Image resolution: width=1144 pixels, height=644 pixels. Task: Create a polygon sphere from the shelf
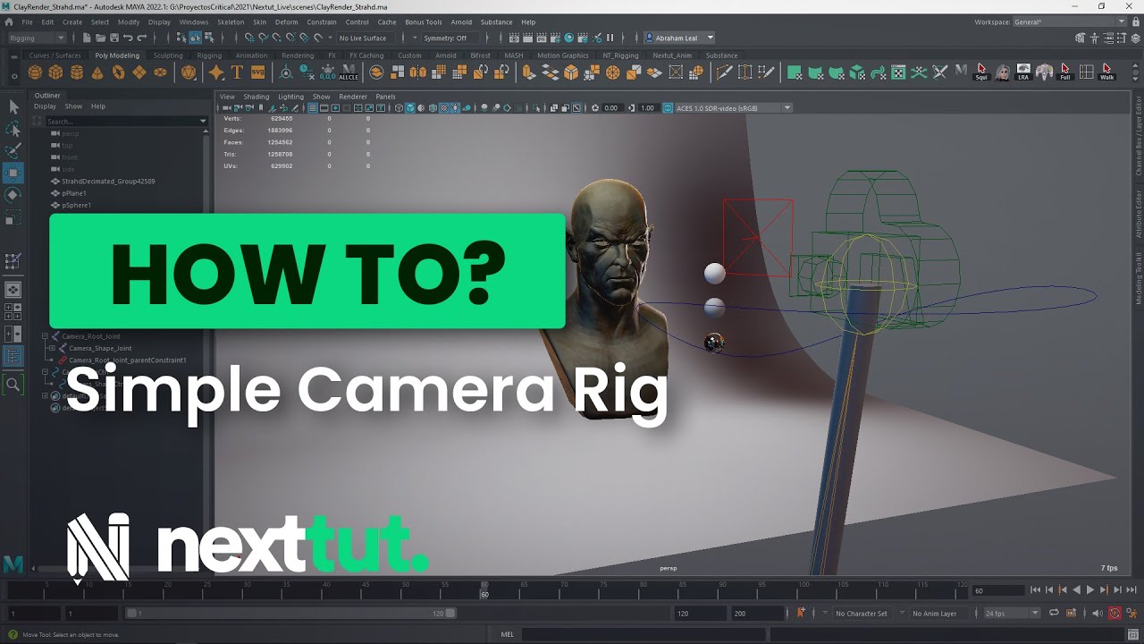tap(35, 72)
